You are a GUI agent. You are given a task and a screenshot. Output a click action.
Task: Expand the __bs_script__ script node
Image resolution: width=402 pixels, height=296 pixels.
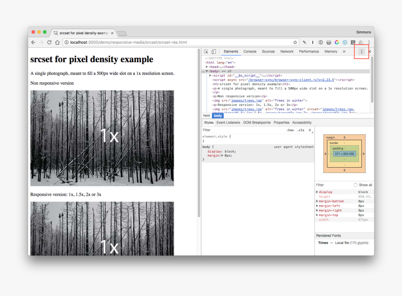(x=210, y=75)
